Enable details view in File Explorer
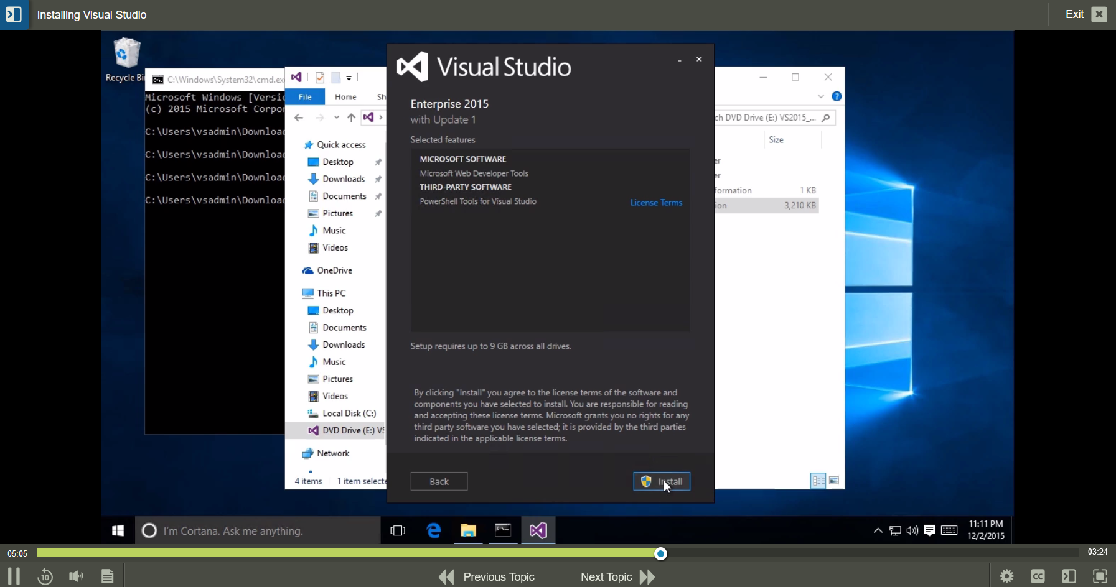The width and height of the screenshot is (1116, 587). (x=818, y=480)
